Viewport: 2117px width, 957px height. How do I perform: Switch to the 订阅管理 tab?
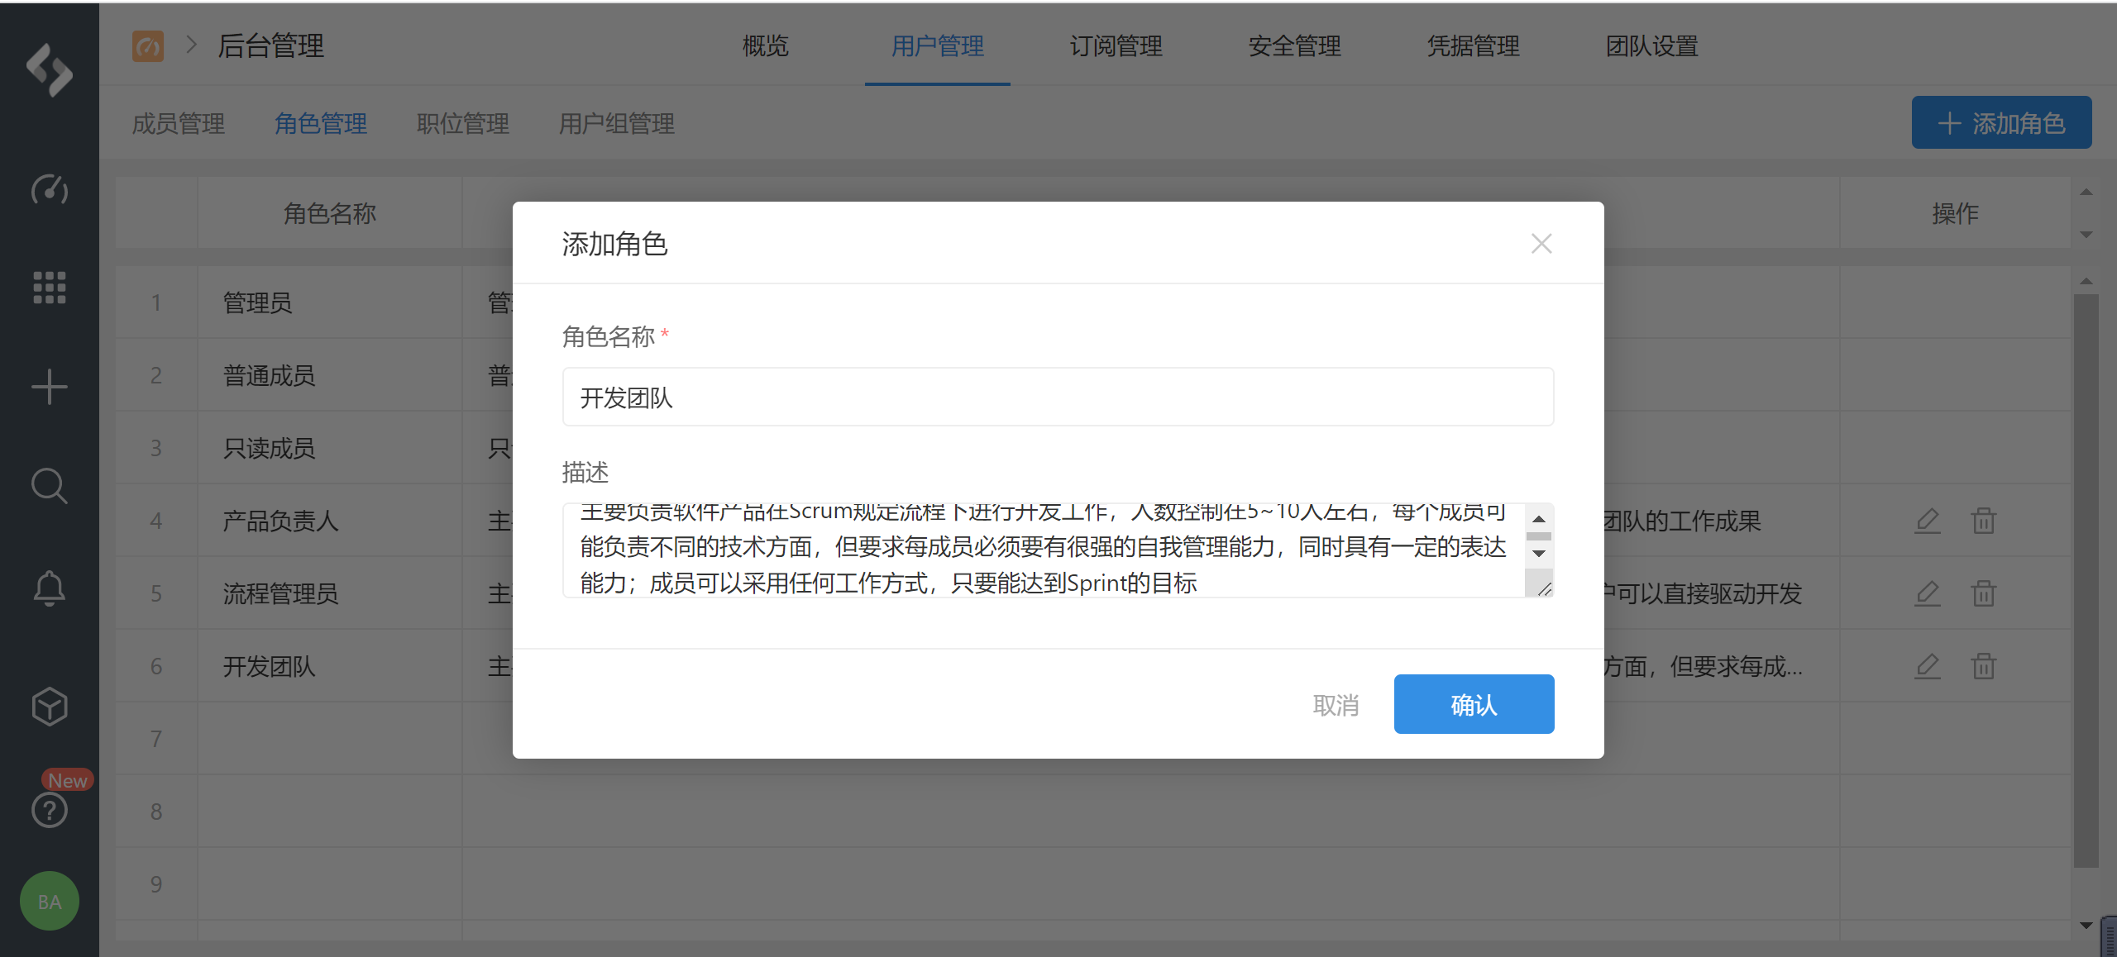point(1116,46)
